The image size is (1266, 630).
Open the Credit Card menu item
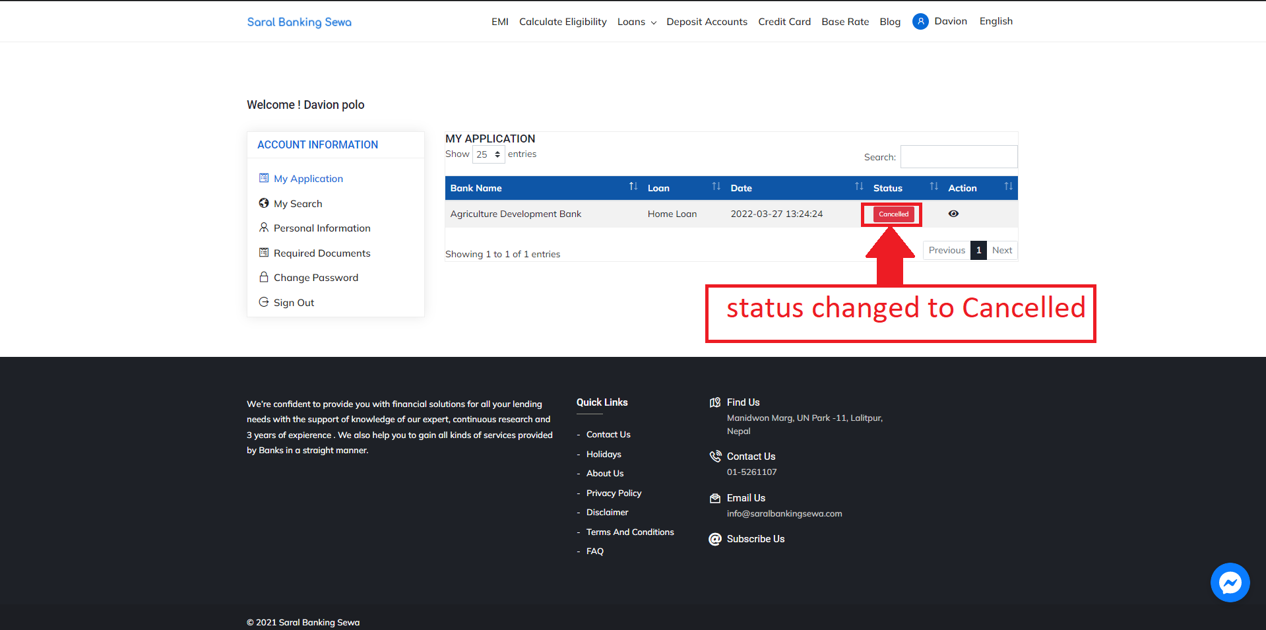(784, 22)
